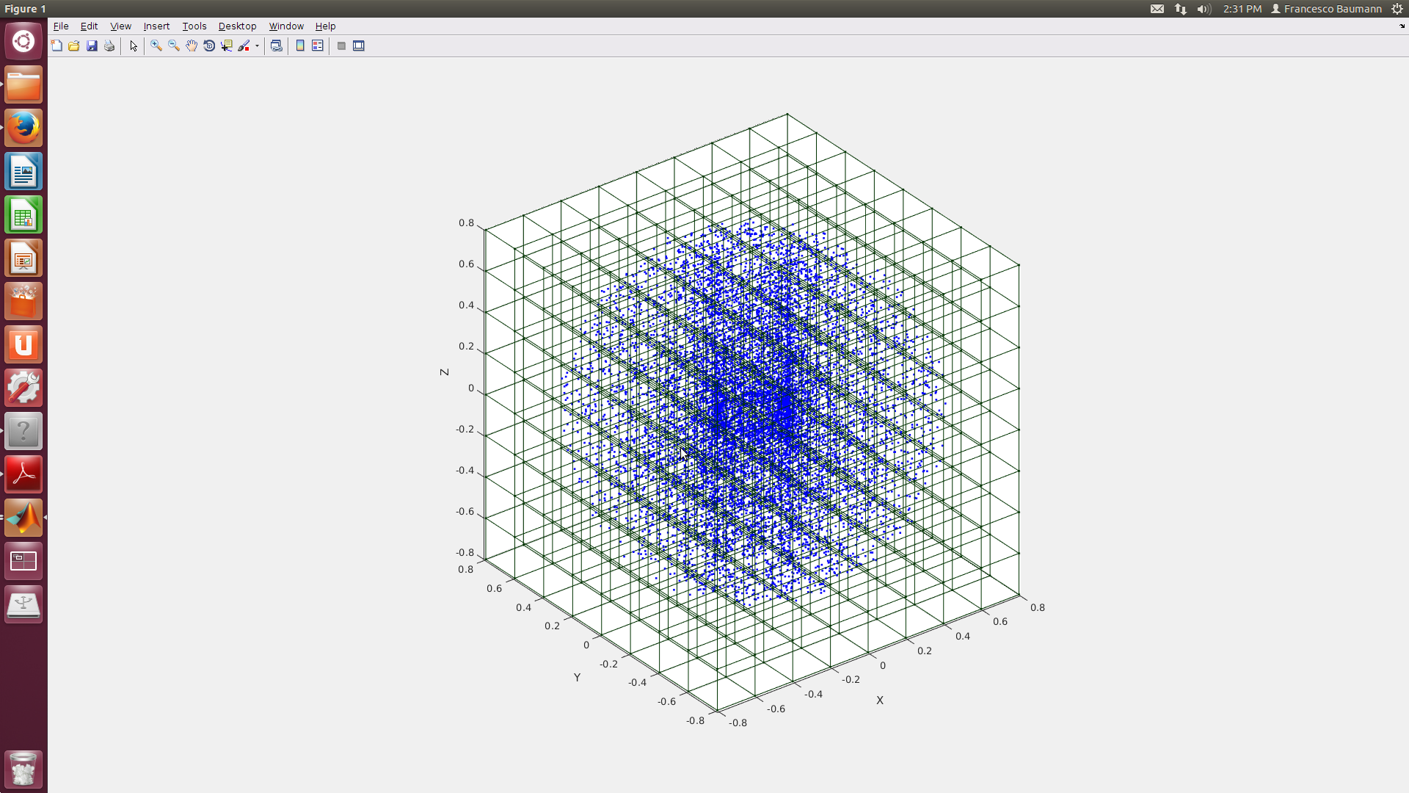Select the Zoom In magnifier tool

(156, 46)
